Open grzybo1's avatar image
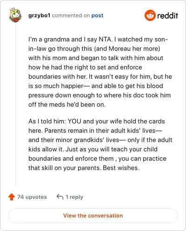 15,15
